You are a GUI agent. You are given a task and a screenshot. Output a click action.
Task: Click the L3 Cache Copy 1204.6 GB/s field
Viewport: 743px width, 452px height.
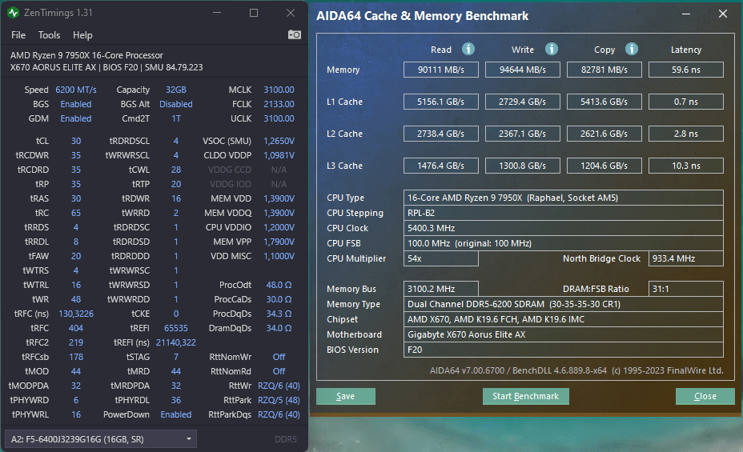(x=604, y=166)
